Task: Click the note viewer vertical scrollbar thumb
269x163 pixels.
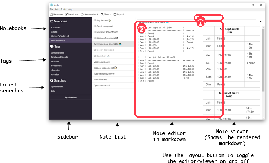Action: pyautogui.click(x=263, y=60)
